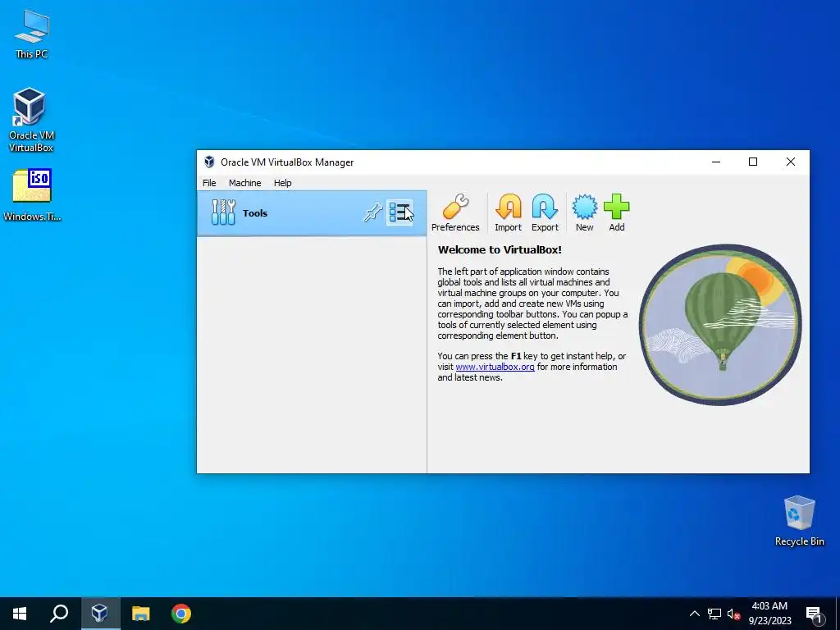Screen dimensions: 840x630
Task: Select the Recycle Bin desktop icon
Action: (799, 521)
